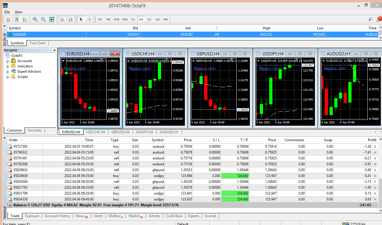This screenshot has width=382, height=225.
Task: Close the Navigator panel
Action: tap(54, 50)
